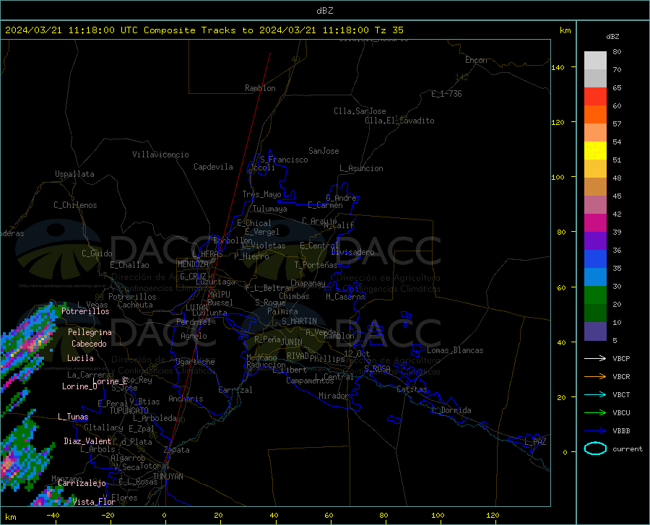Click the L_Asuncion map label

[361, 168]
